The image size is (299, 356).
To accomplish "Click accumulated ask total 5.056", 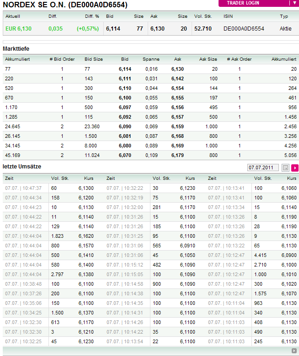I will pyautogui.click(x=290, y=155).
